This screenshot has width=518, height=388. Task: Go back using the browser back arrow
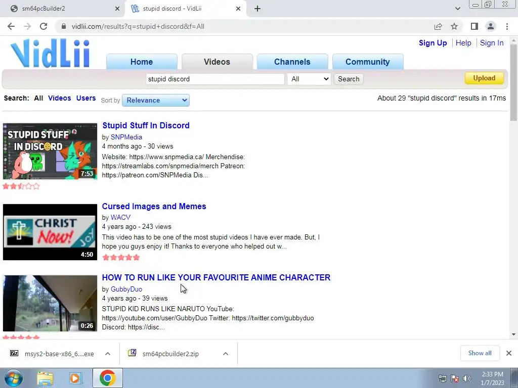coord(11,26)
